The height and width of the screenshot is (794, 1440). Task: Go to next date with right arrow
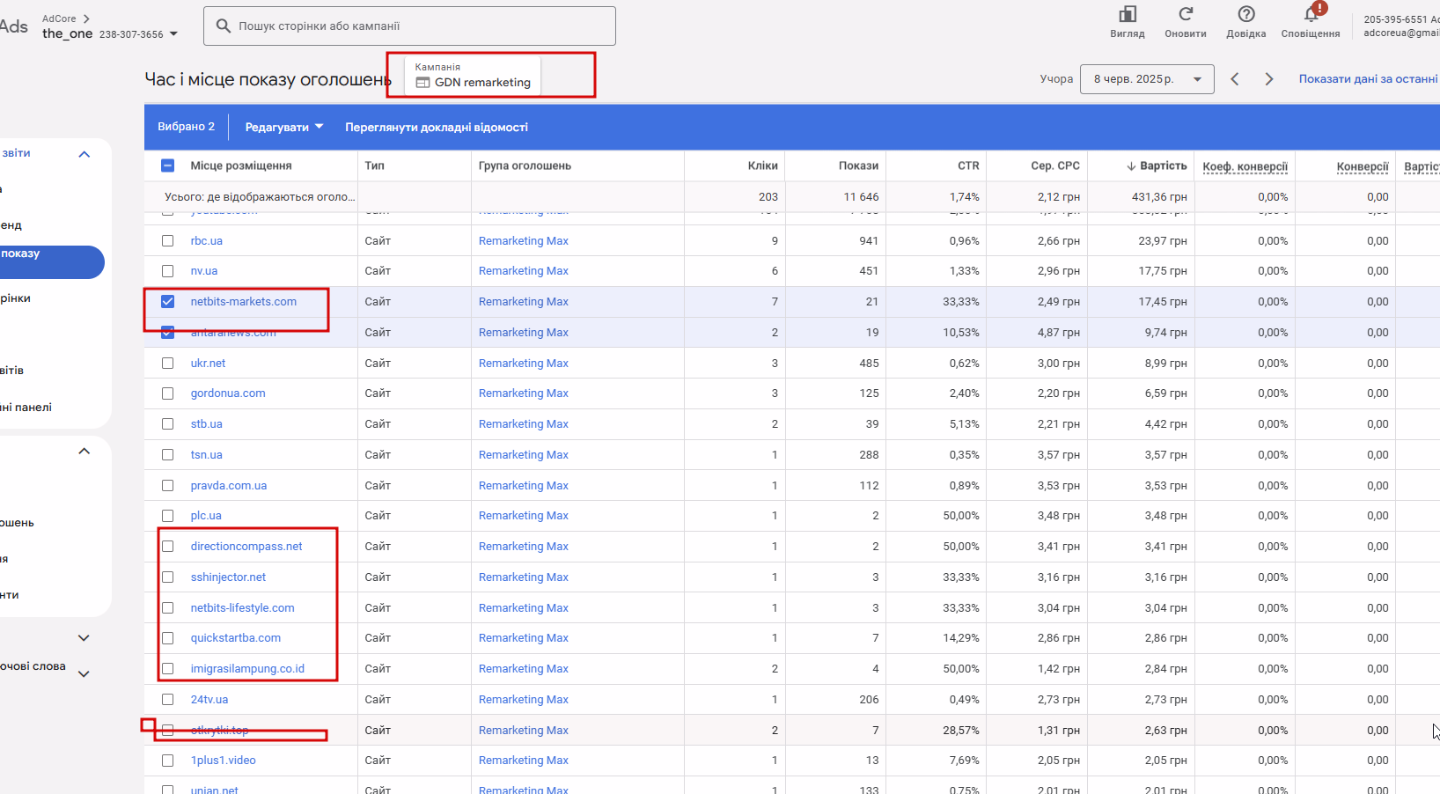tap(1268, 79)
